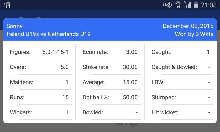
Task: Tap the Innings label below the dialog
Action: (x=127, y=124)
